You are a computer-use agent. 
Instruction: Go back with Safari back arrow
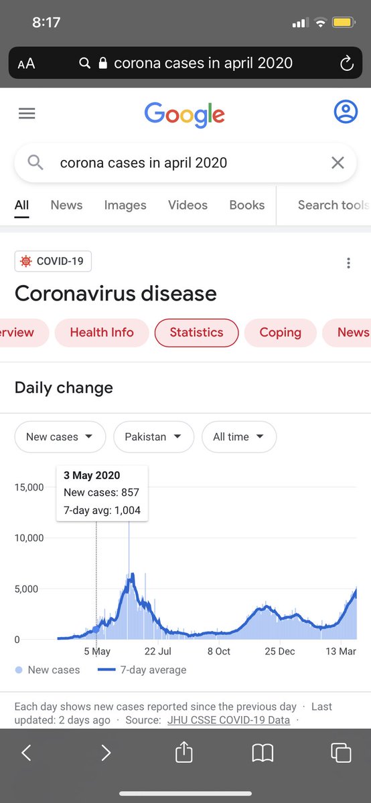pos(26,753)
